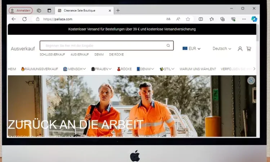Click the visual search icon on banner
This screenshot has width=270, height=162.
point(251,80)
